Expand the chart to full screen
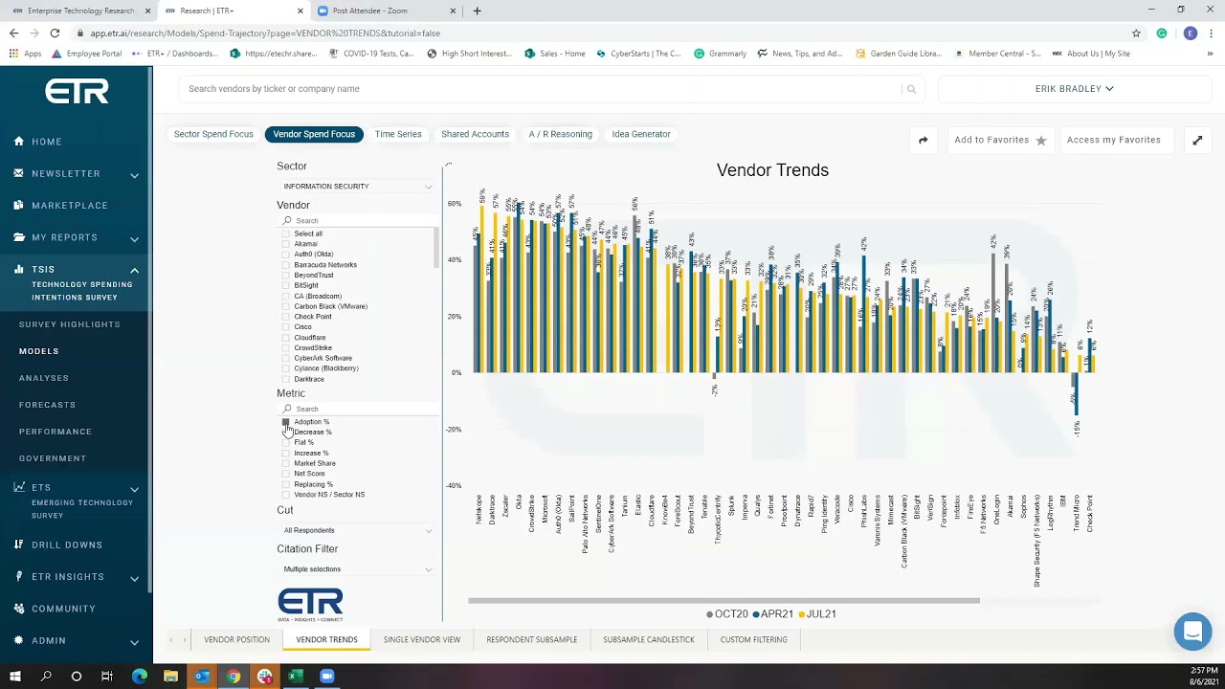Viewport: 1225px width, 689px height. [x=1197, y=140]
